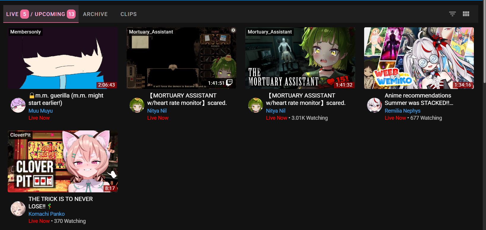Image resolution: width=486 pixels, height=230 pixels.
Task: Visit Remilia Nephys channel link
Action: click(403, 111)
